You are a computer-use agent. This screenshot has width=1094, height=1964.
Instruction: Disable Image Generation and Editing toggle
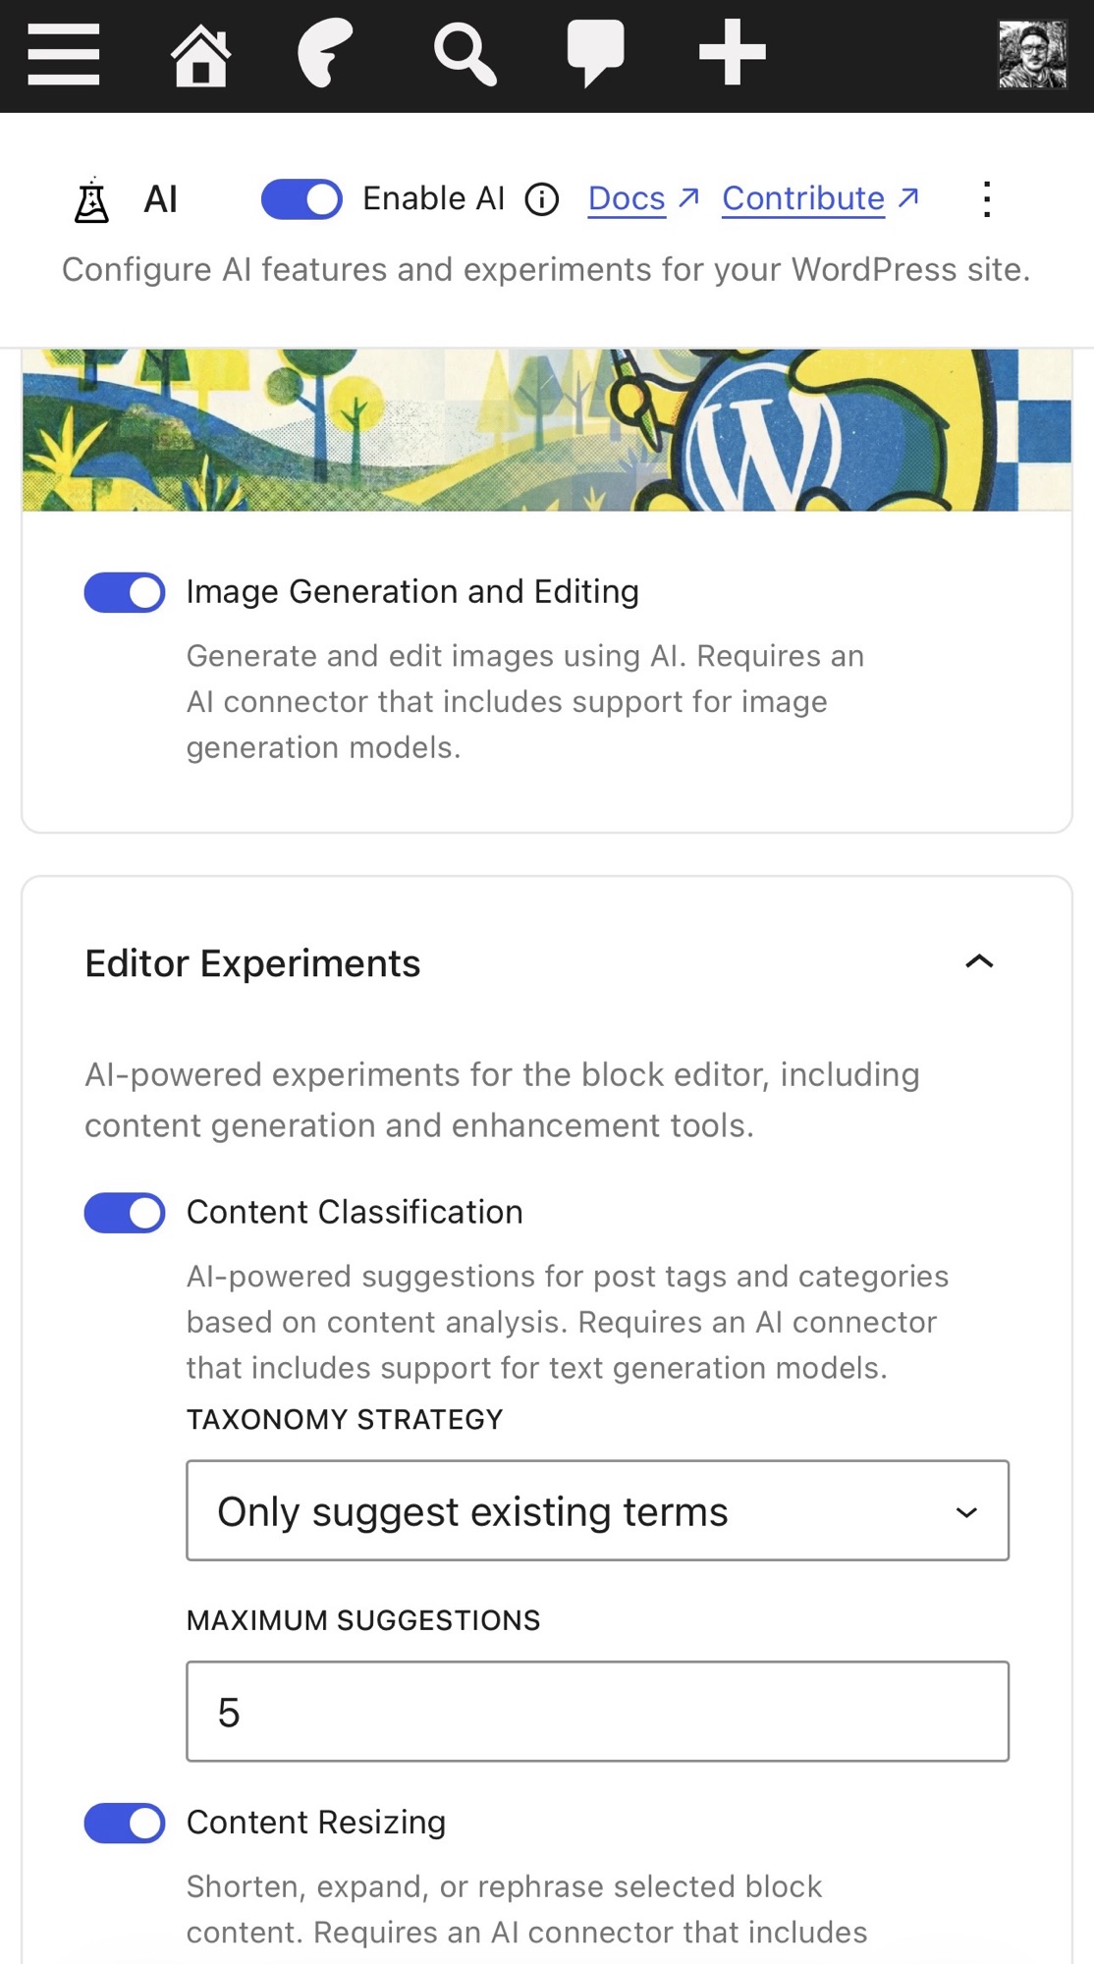[125, 592]
